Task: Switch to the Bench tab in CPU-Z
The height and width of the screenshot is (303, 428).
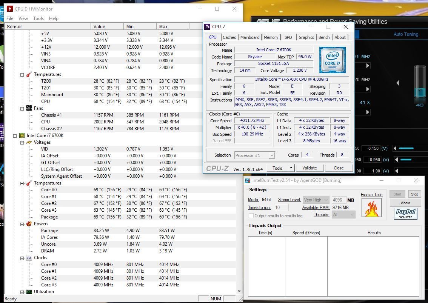Action: (x=324, y=37)
